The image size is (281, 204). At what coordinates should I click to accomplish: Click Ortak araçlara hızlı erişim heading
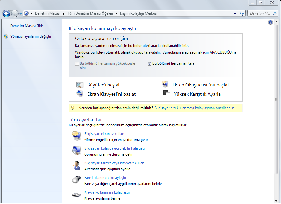click(x=101, y=39)
